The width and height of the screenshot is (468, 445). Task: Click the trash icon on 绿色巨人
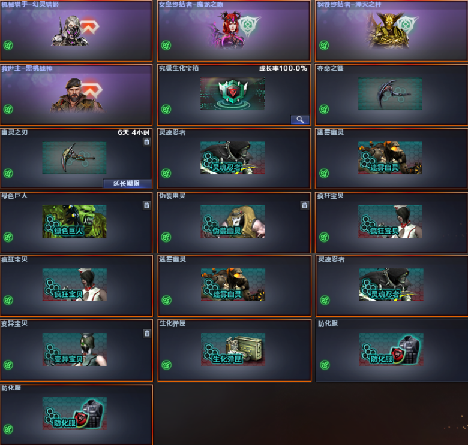(x=146, y=205)
